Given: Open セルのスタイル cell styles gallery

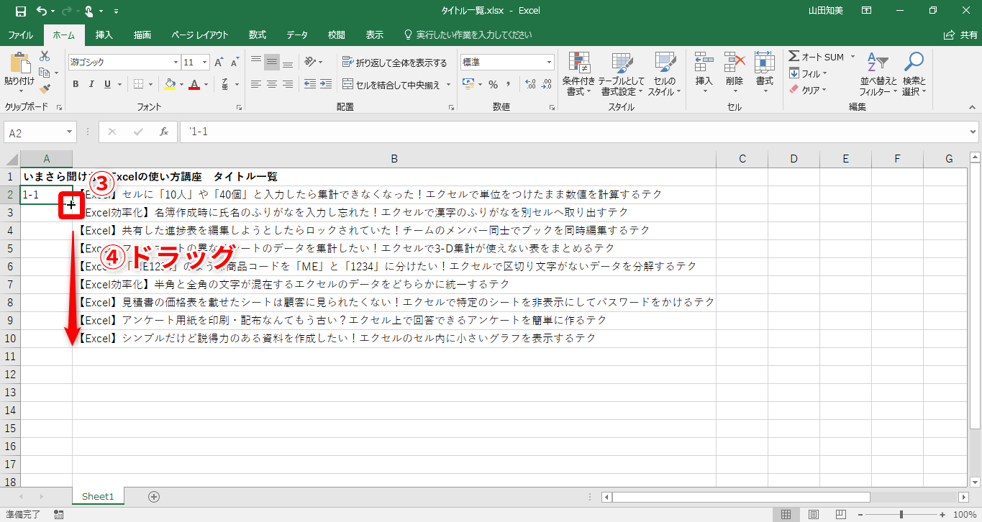Looking at the screenshot, I should (x=664, y=73).
